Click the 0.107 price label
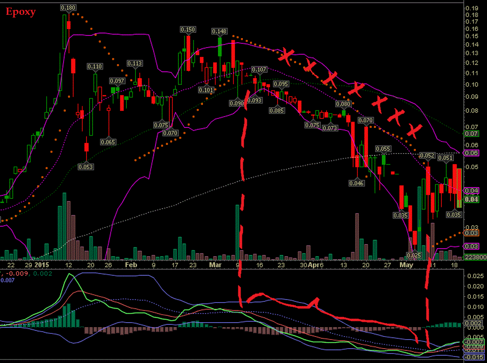The width and height of the screenshot is (487, 363). [x=259, y=70]
